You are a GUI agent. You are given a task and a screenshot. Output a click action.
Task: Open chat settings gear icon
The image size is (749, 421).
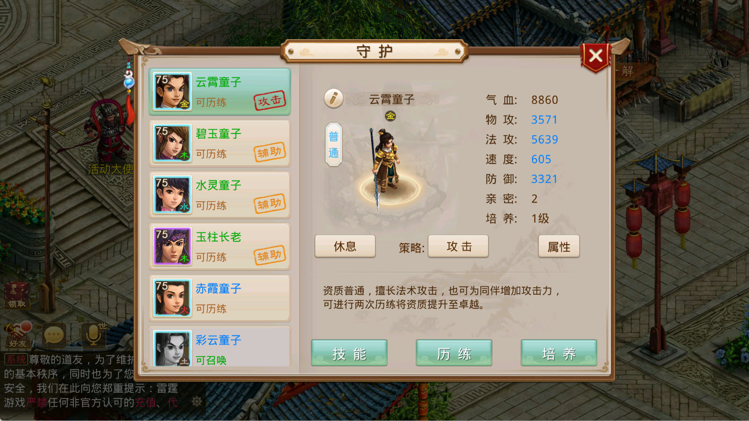tap(197, 401)
